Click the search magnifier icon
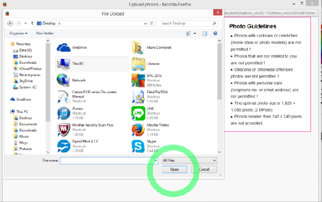This screenshot has height=202, width=322. (x=214, y=24)
